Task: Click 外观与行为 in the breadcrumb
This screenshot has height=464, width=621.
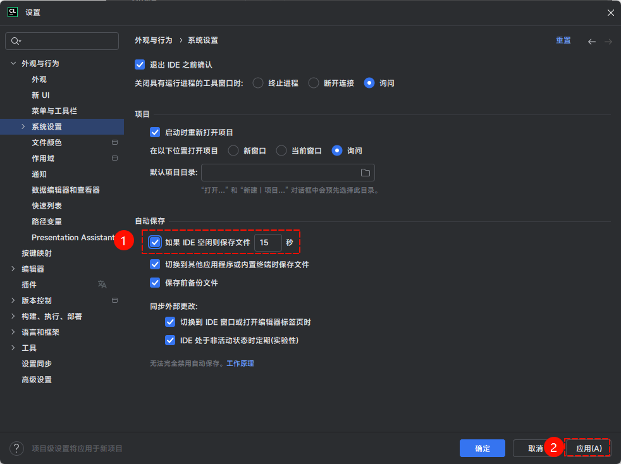Action: point(152,40)
